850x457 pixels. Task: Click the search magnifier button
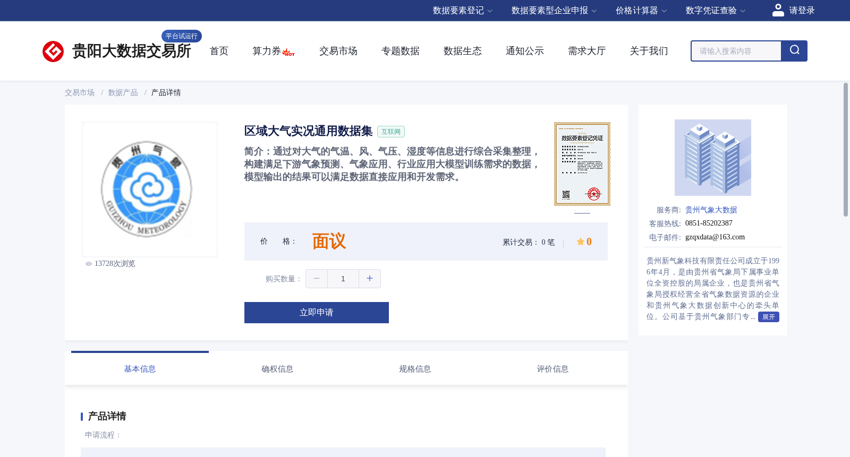(x=794, y=51)
